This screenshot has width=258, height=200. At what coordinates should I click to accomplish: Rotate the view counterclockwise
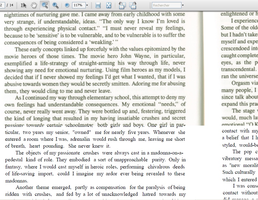[122, 5]
